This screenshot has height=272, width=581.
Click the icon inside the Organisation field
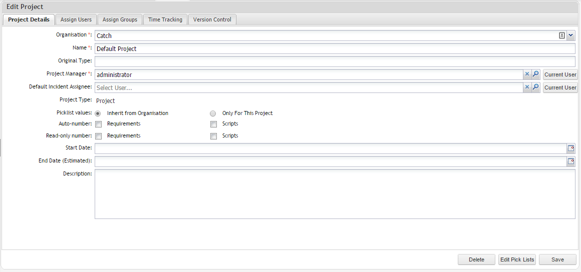562,35
